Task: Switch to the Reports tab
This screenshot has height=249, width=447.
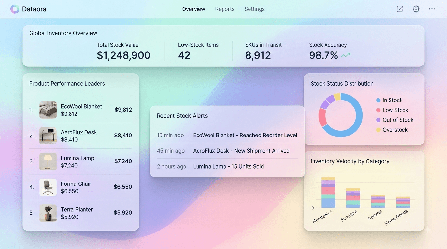Action: coord(225,9)
